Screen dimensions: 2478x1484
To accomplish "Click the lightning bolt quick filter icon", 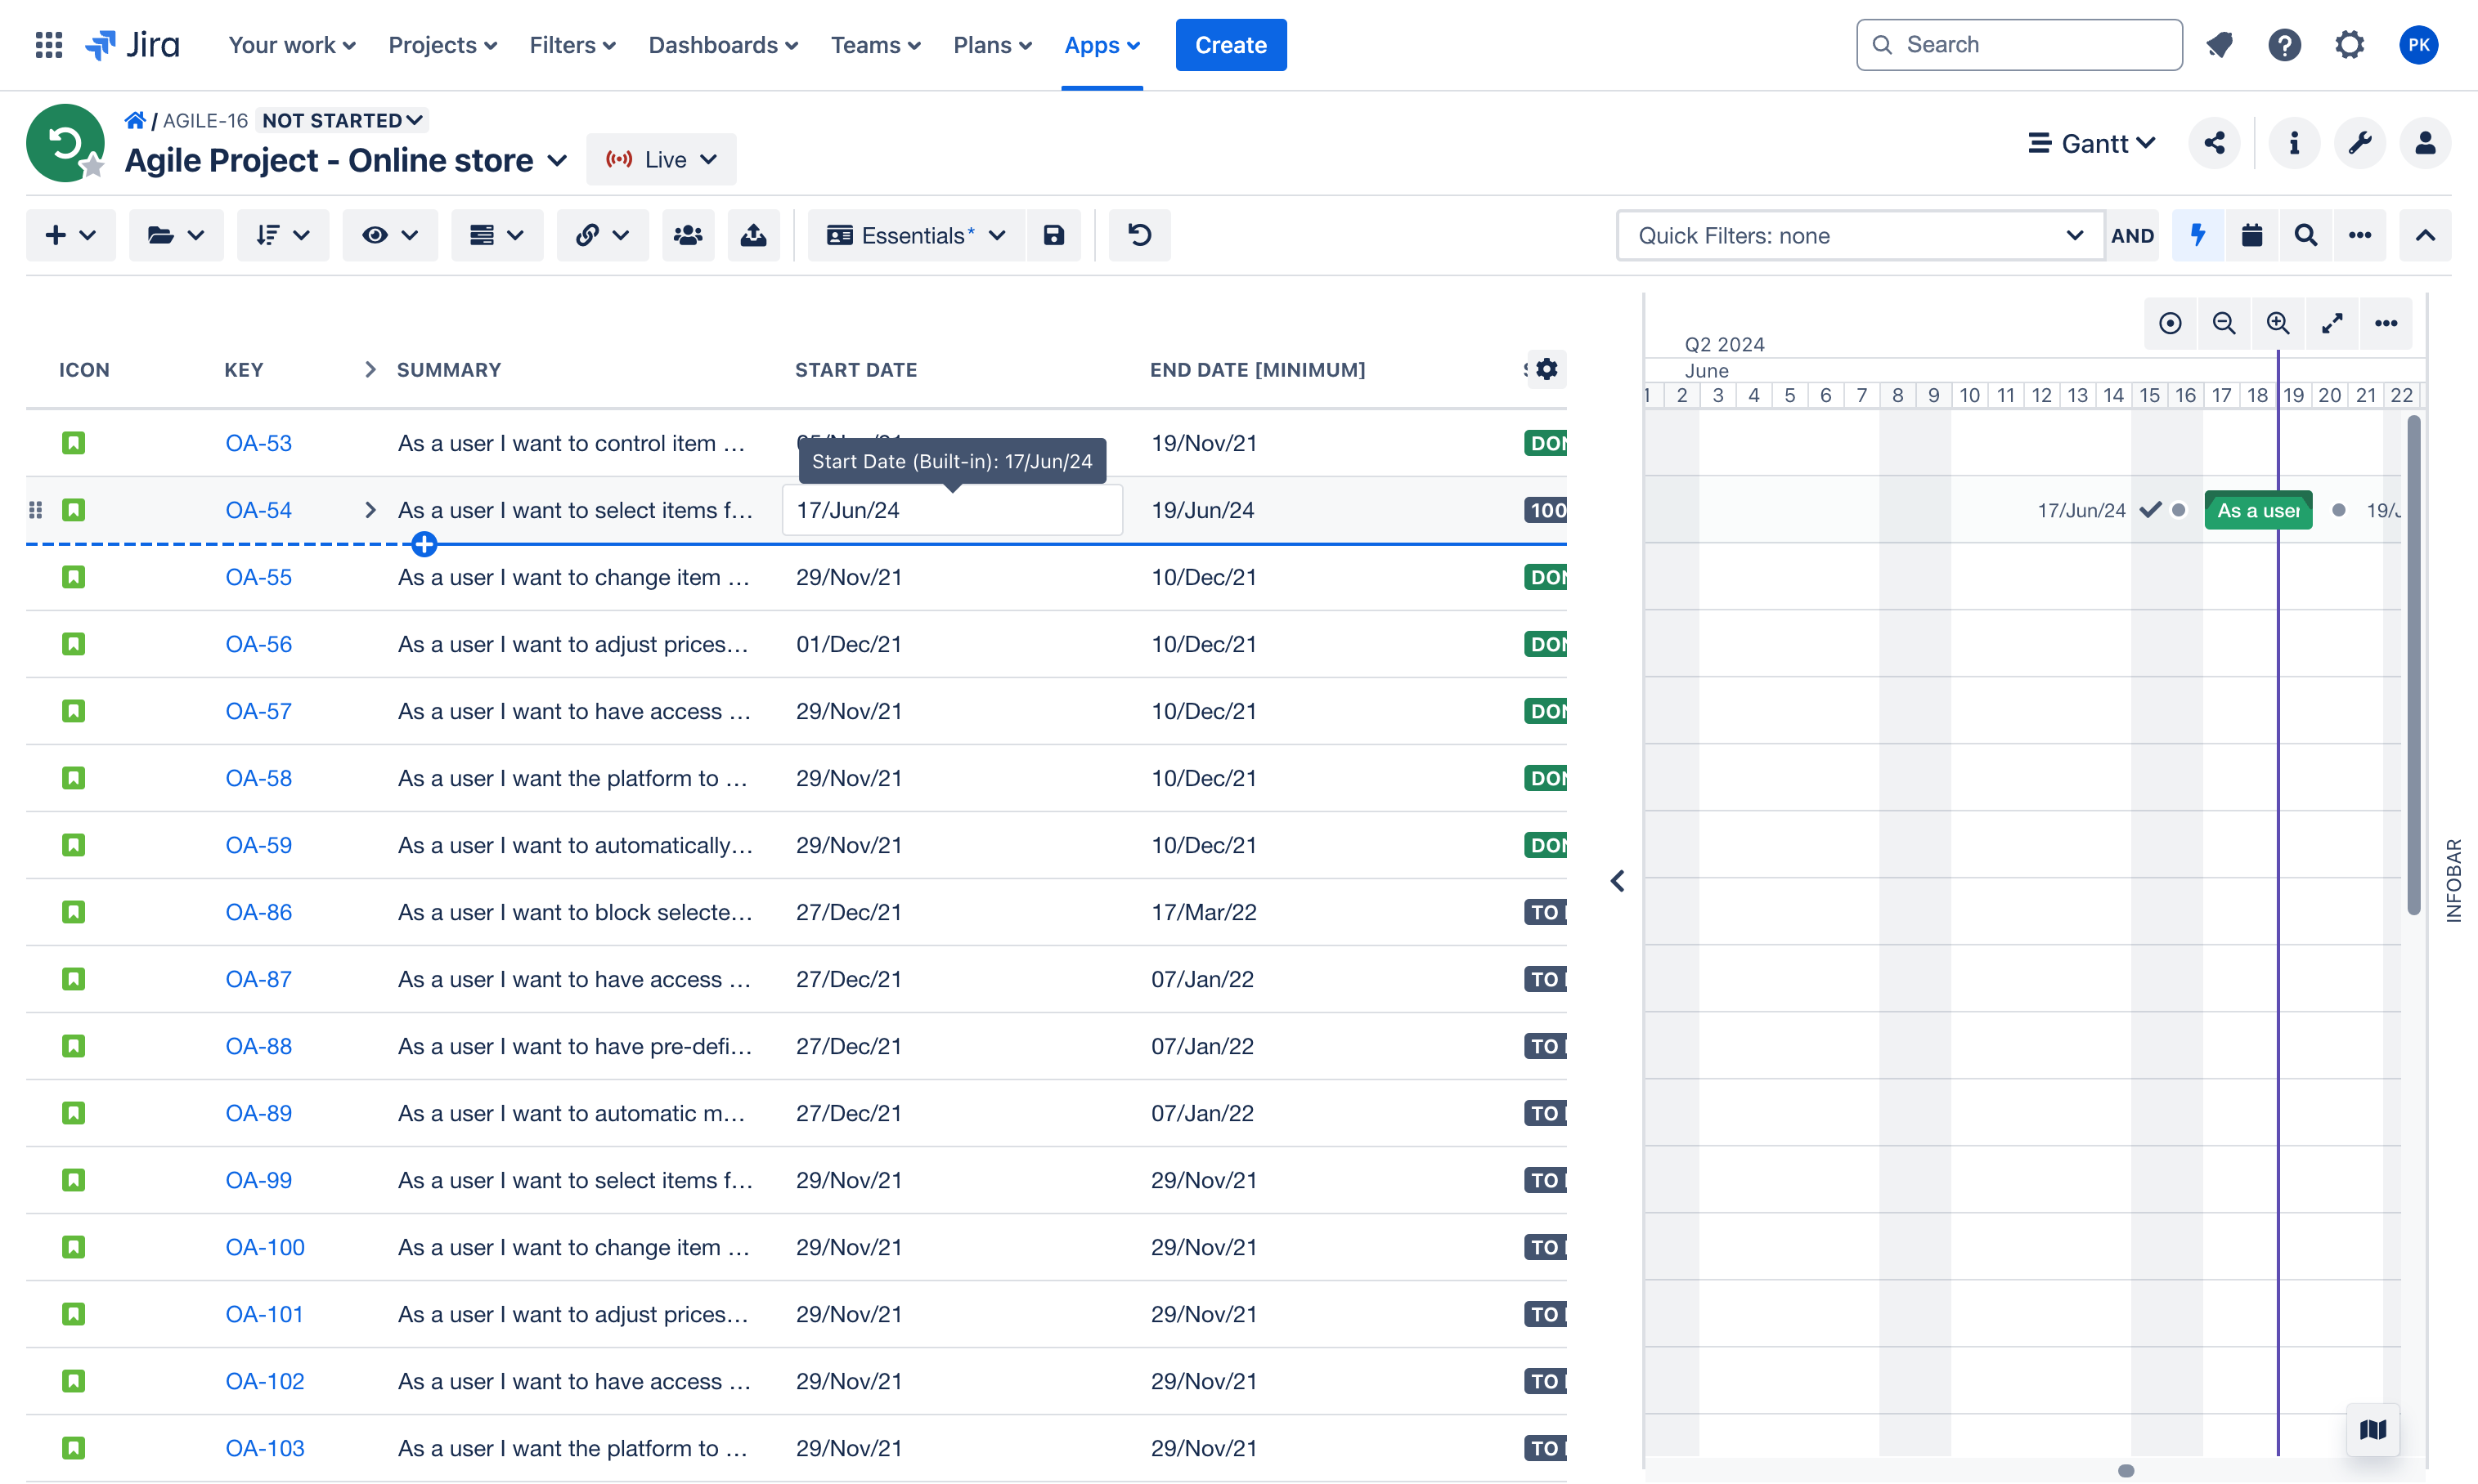I will pyautogui.click(x=2197, y=235).
